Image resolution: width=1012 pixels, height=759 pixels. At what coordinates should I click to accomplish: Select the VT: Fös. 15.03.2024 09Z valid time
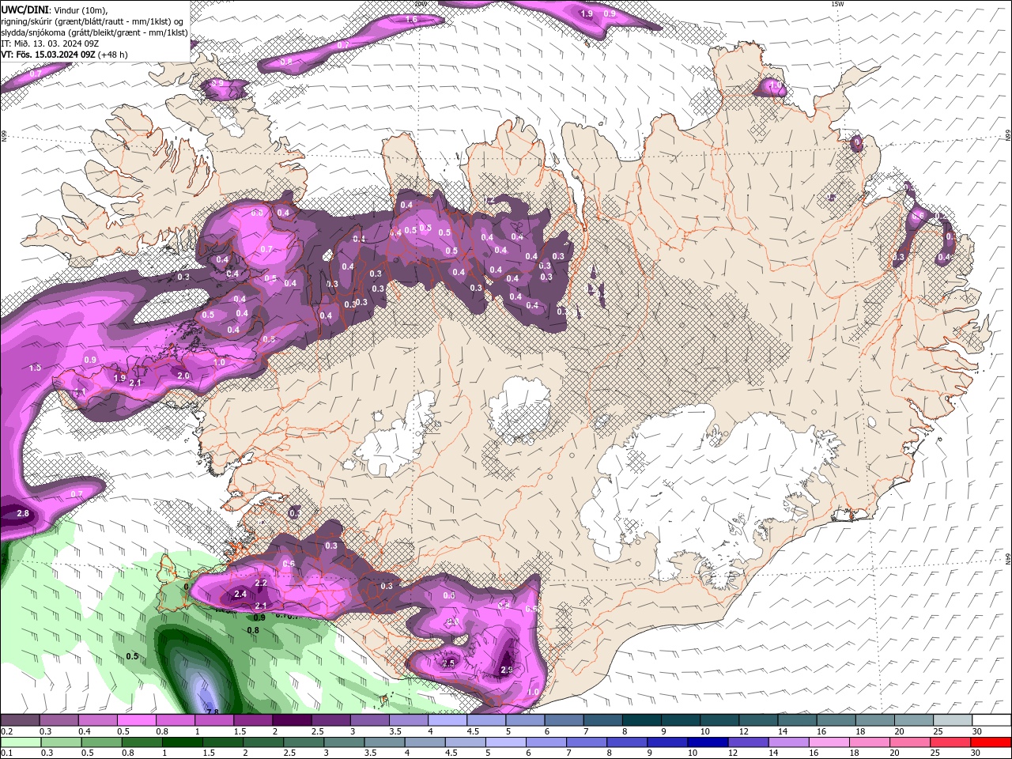(48, 55)
